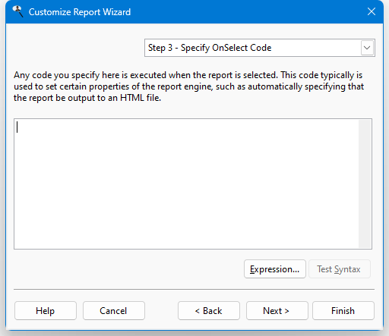Finish the Customize Report Wizard
389x336 pixels.
click(x=343, y=310)
